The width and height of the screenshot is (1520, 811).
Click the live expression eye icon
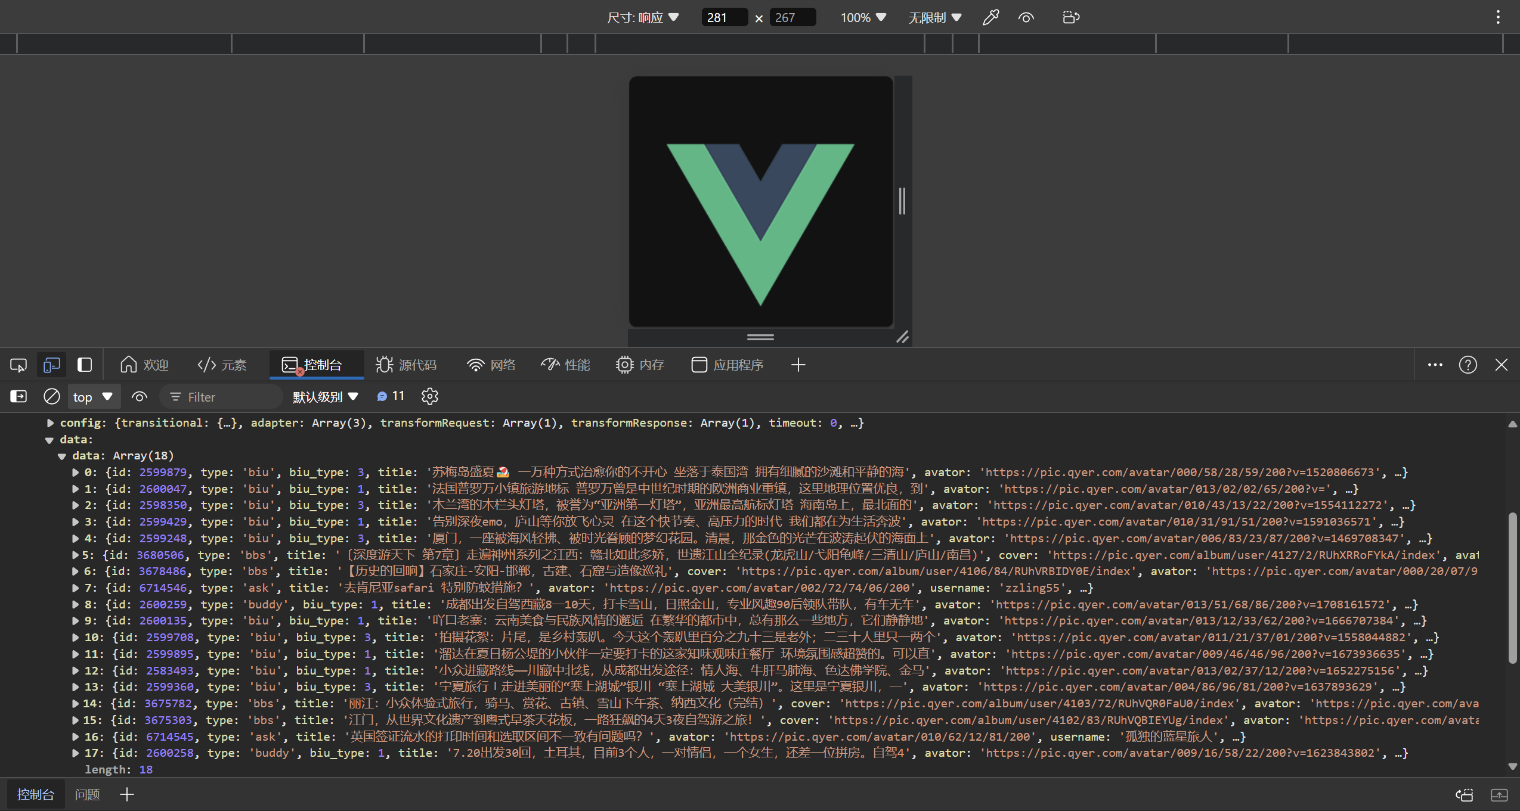coord(140,396)
